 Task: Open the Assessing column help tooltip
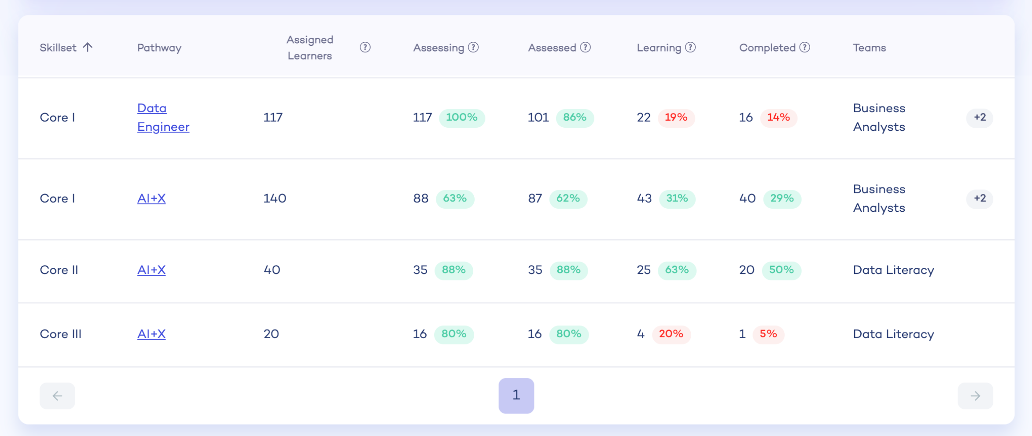point(473,47)
